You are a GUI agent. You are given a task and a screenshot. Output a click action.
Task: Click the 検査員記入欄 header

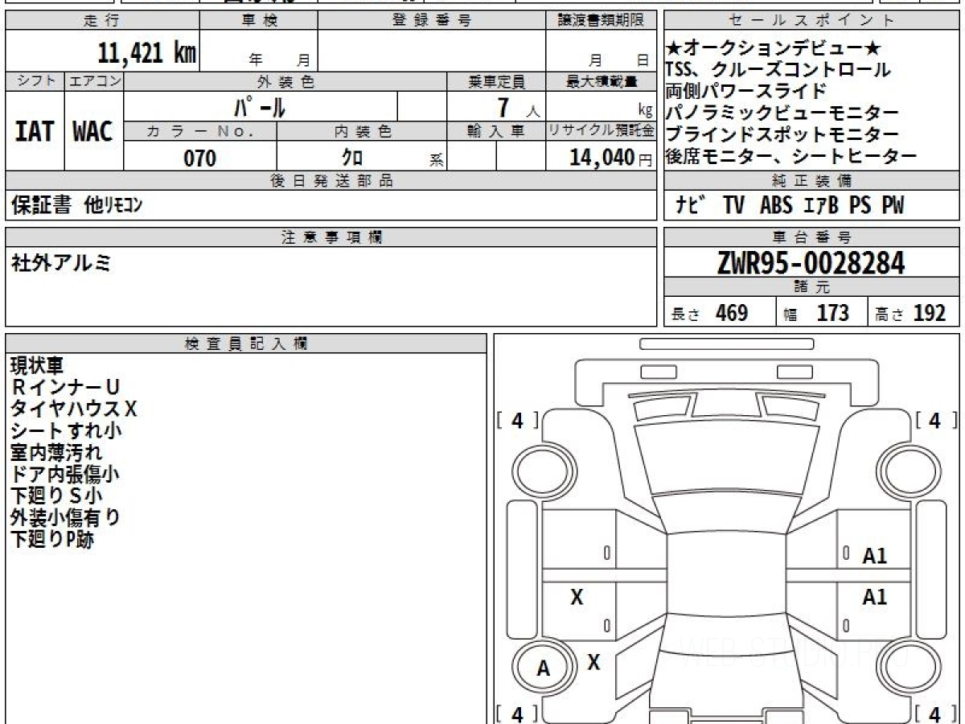click(x=246, y=343)
